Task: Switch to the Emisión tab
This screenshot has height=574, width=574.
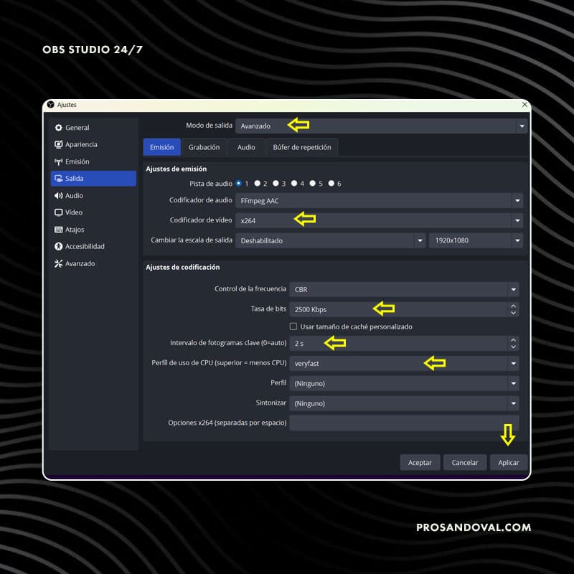Action: (x=162, y=147)
